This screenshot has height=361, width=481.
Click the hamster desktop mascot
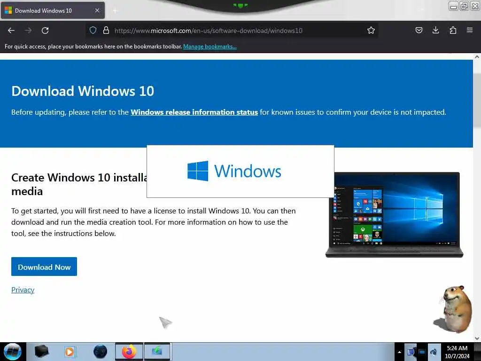pyautogui.click(x=453, y=309)
